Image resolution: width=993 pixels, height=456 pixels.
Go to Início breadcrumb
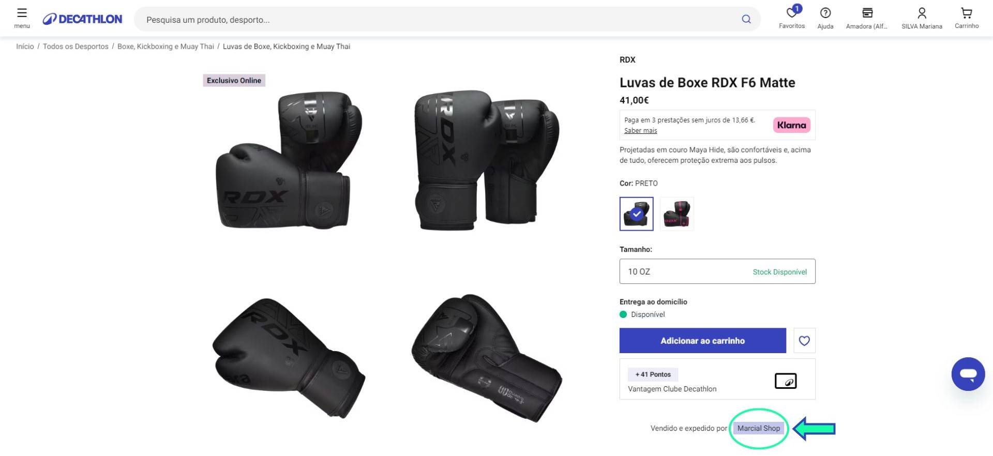pos(25,47)
